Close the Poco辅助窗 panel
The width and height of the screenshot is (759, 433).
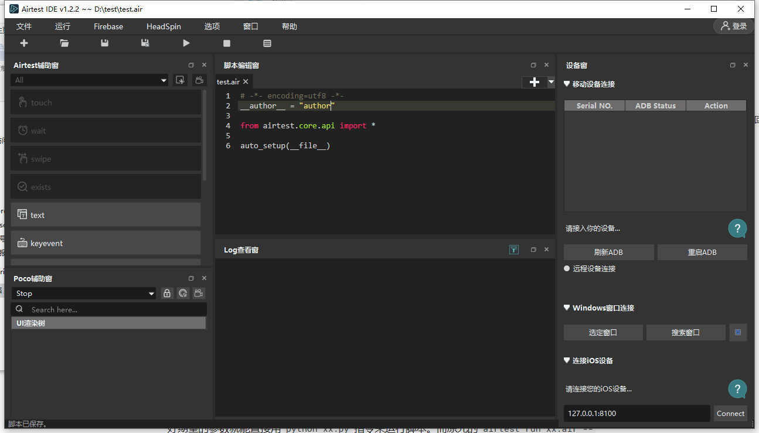point(204,278)
